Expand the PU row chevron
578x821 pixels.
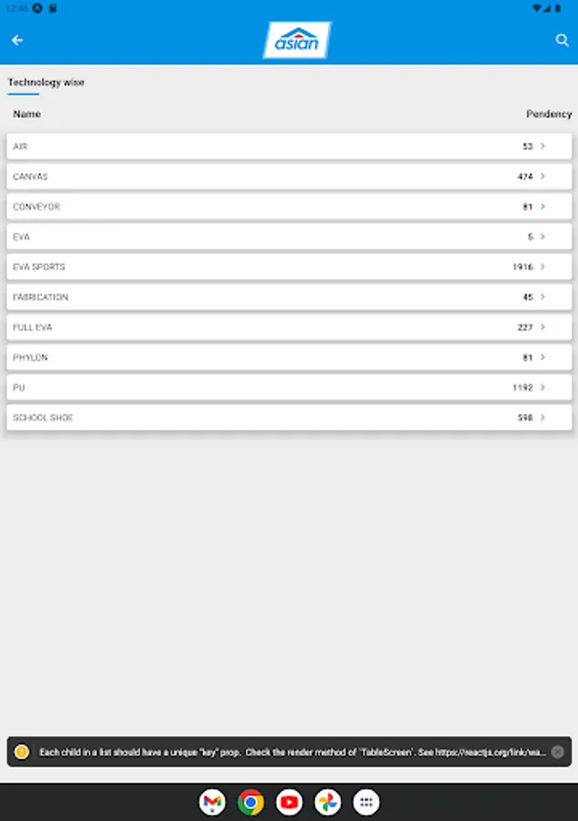(x=542, y=387)
